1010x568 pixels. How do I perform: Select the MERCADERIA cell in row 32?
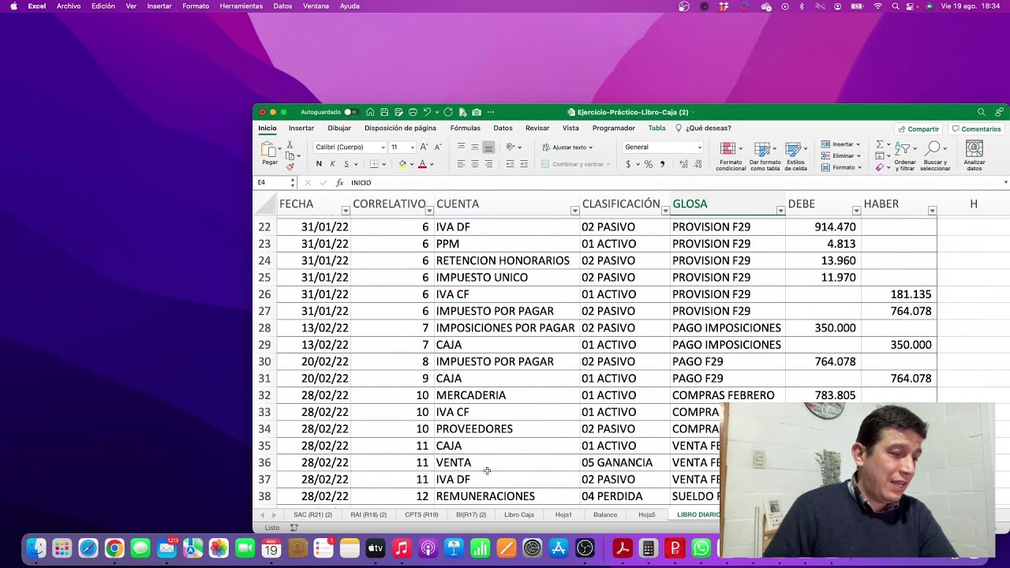[x=506, y=395]
